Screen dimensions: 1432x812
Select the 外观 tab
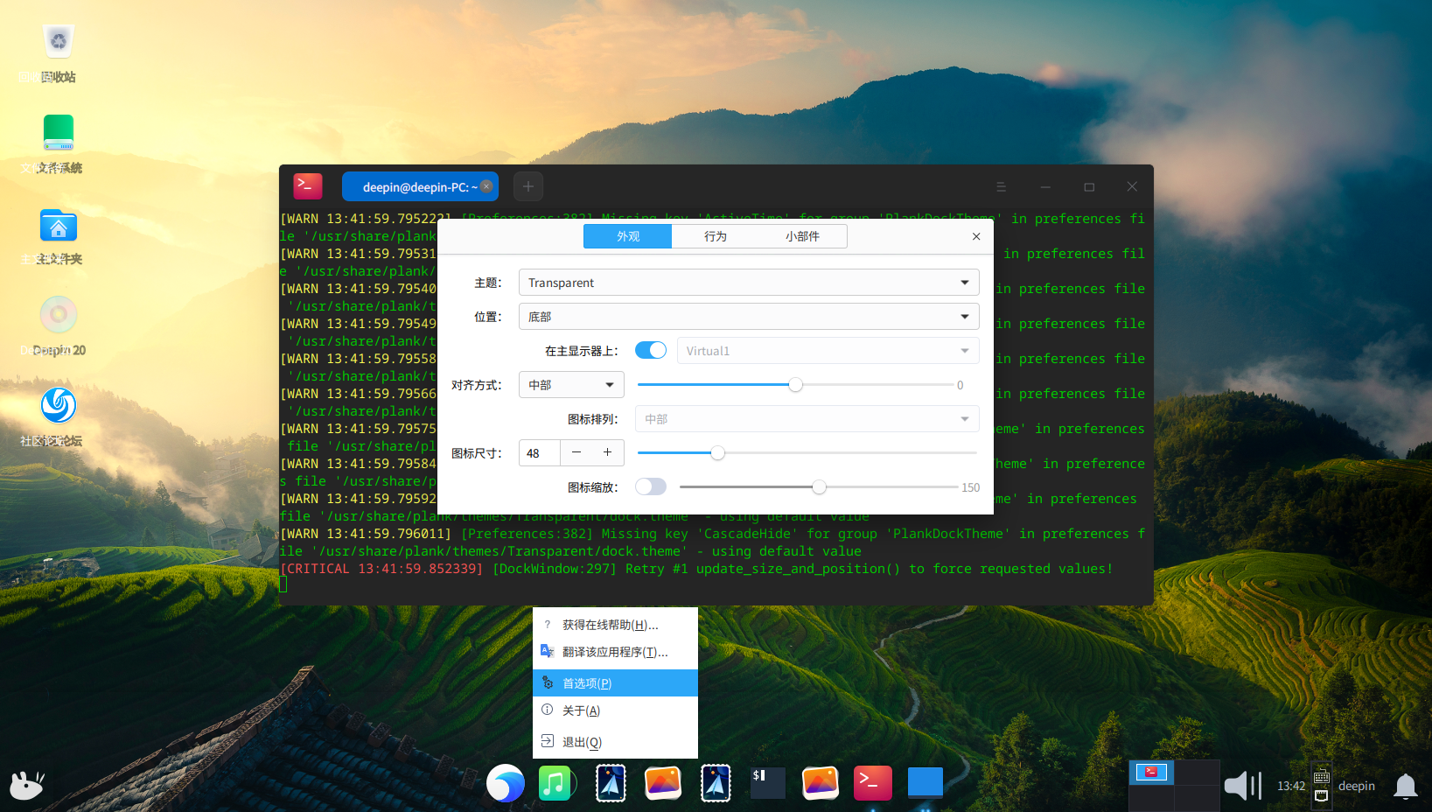tap(628, 236)
